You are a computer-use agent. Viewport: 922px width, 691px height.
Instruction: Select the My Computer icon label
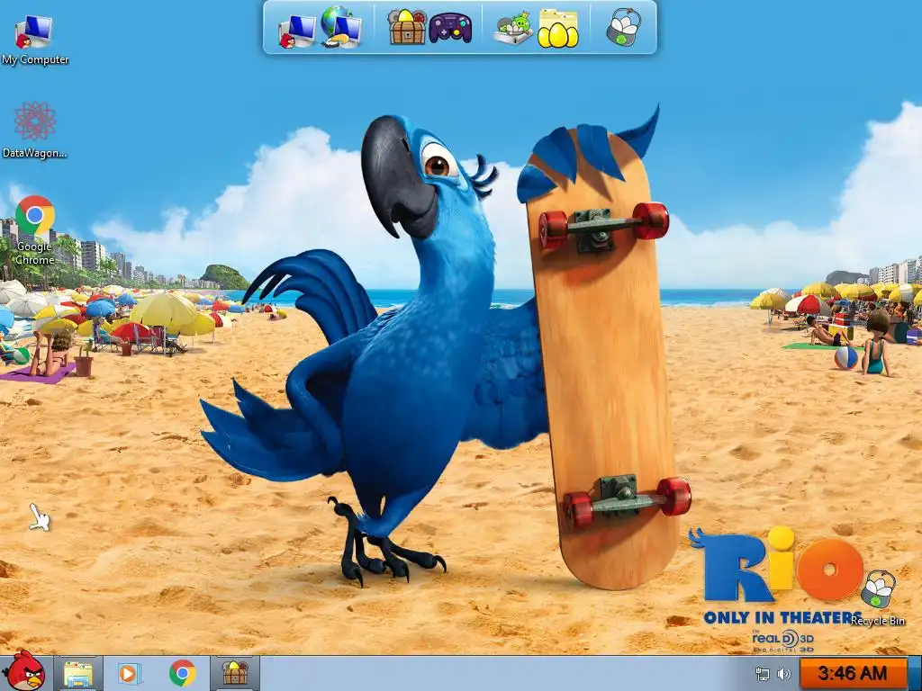[x=35, y=59]
